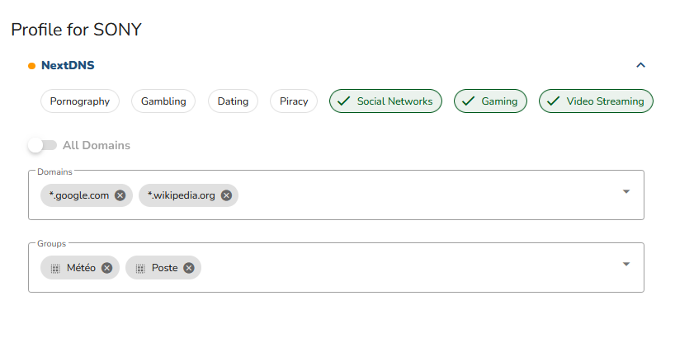Image resolution: width=675 pixels, height=338 pixels.
Task: Click the grid icon on Météo chip
Action: (x=55, y=268)
